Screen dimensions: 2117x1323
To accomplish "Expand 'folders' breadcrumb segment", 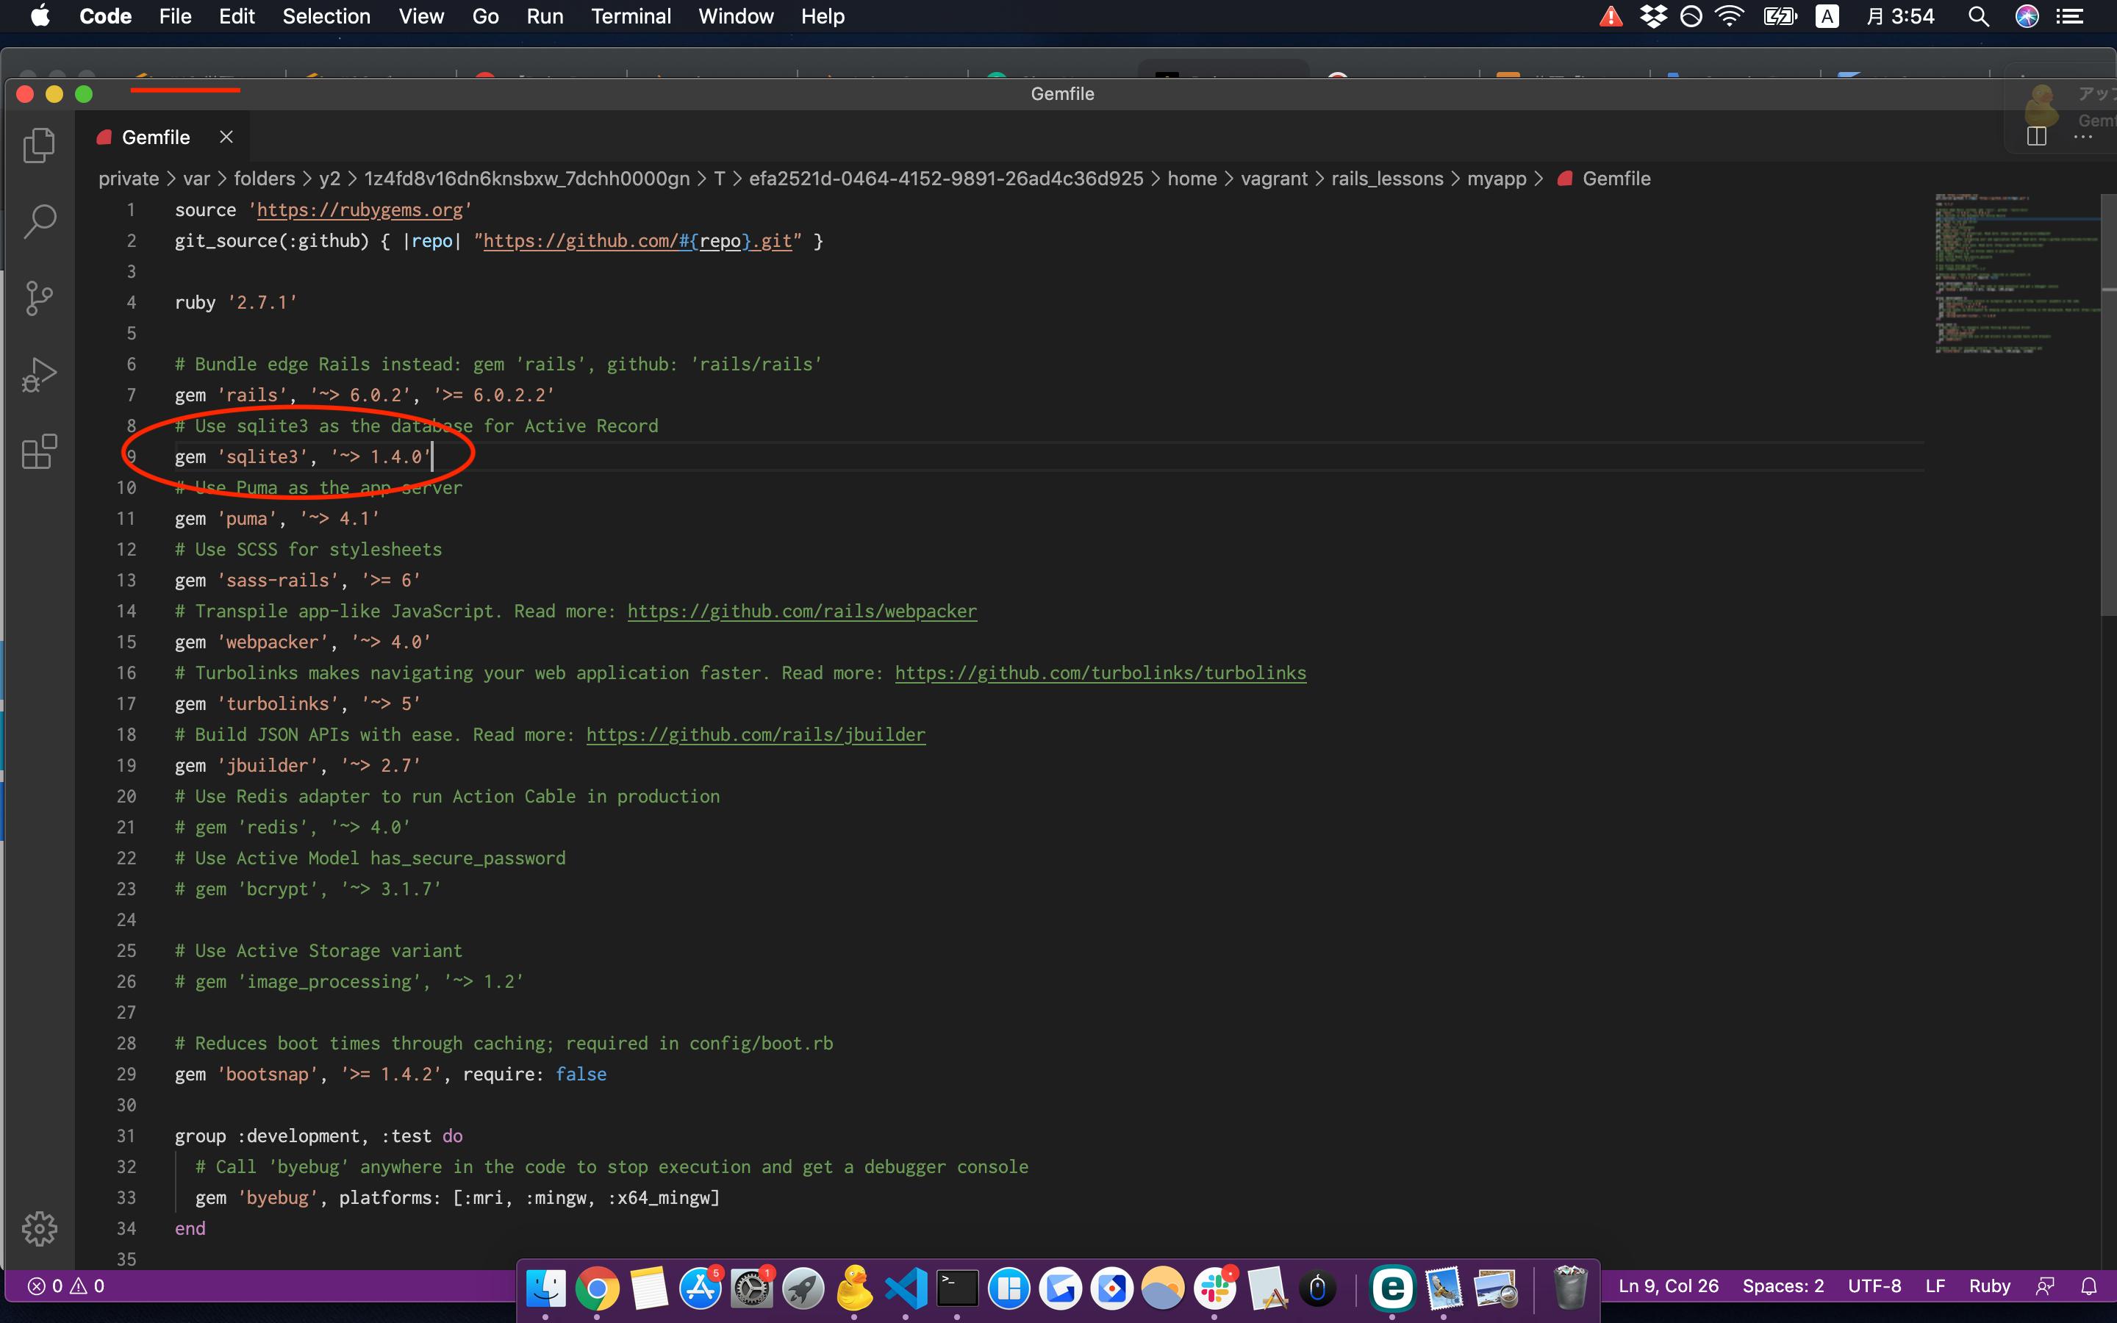I will coord(264,179).
